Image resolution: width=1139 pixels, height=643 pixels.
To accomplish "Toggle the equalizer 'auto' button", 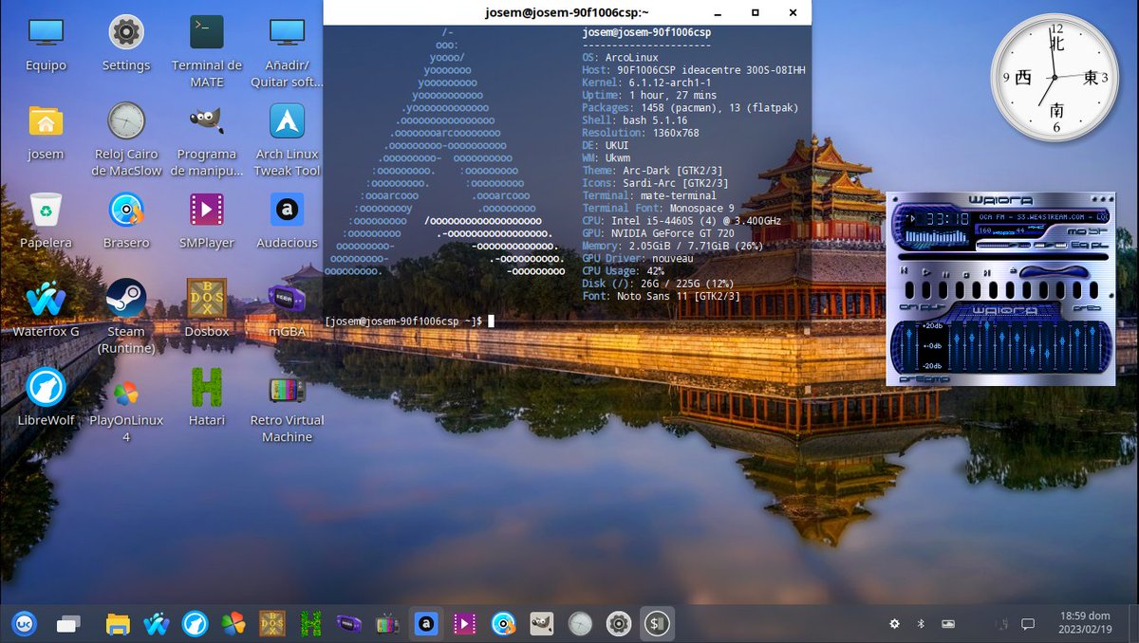I will point(933,307).
